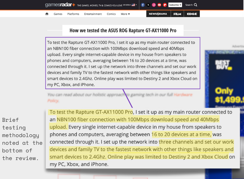Click the Search text label
This screenshot has height=179, width=244.
[x=189, y=5]
